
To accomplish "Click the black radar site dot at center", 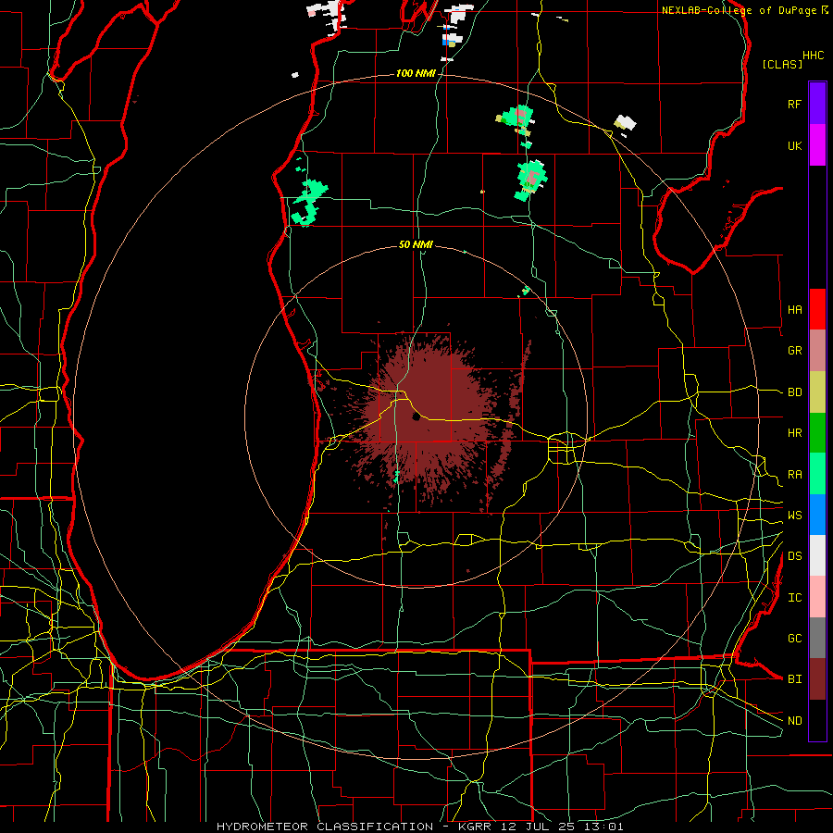I will 416,417.
